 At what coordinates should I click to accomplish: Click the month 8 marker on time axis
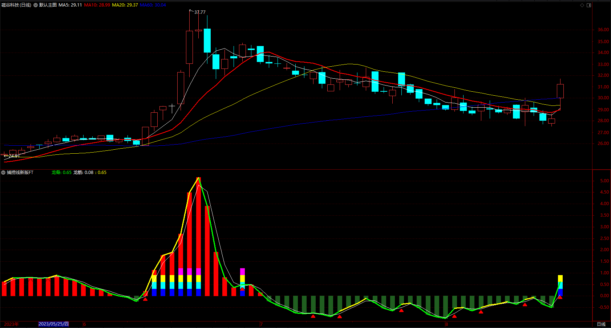pyautogui.click(x=447, y=324)
